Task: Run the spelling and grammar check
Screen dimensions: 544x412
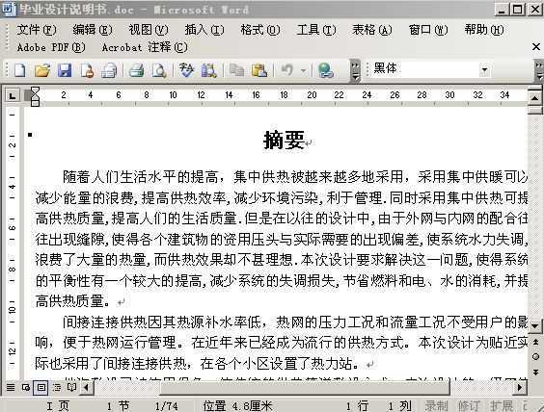Action: coord(186,70)
